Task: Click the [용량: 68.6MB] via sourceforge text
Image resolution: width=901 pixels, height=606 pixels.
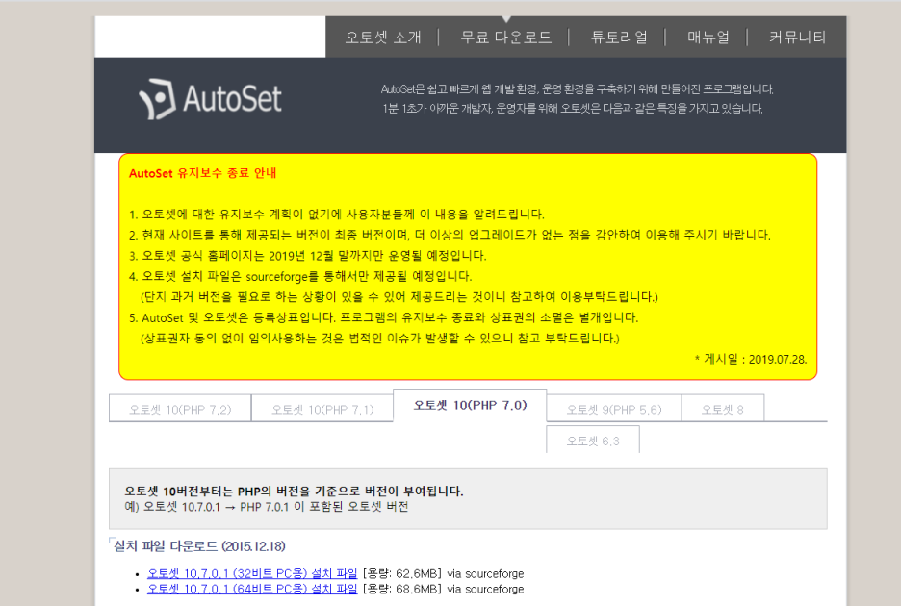Action: click(x=443, y=589)
